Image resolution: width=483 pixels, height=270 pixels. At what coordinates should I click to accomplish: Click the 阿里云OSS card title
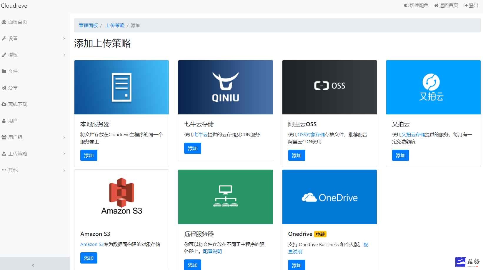[302, 124]
